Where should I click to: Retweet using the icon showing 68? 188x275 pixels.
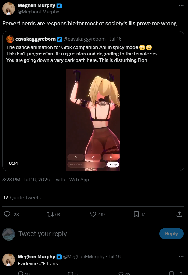point(50,214)
